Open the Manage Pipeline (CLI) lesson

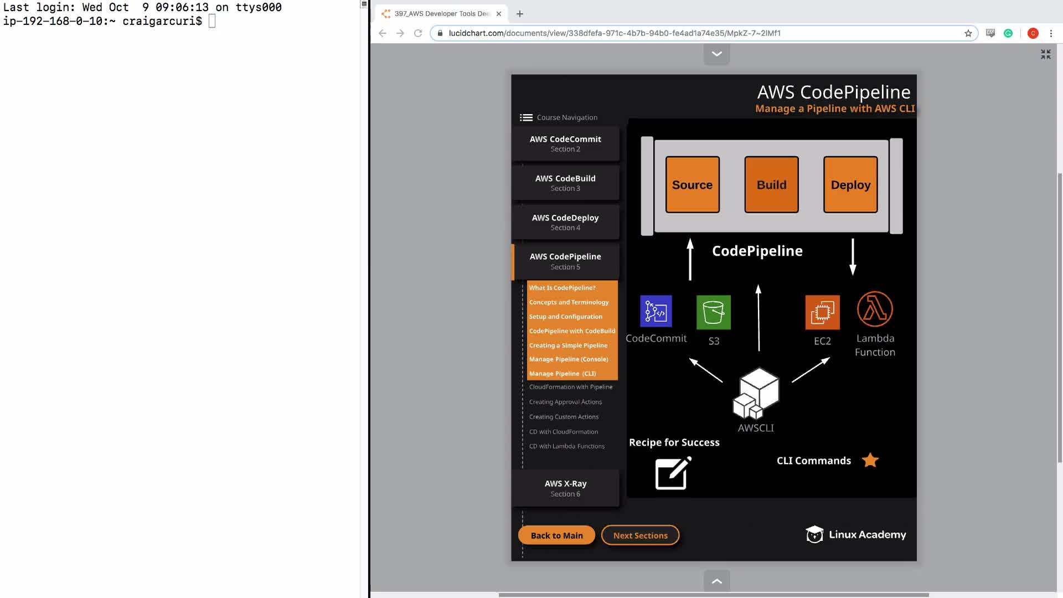[563, 374]
